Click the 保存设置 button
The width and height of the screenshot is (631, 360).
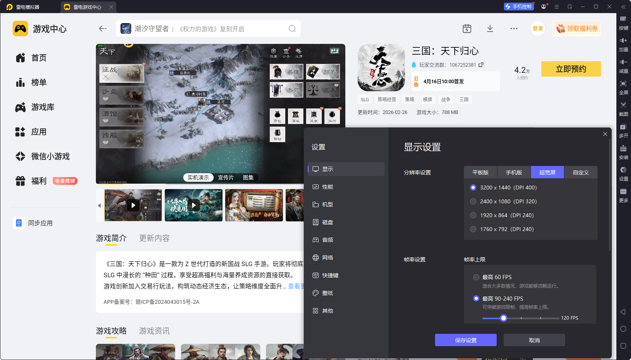[x=466, y=340]
